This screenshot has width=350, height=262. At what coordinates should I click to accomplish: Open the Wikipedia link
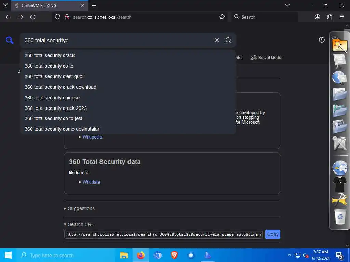click(92, 137)
